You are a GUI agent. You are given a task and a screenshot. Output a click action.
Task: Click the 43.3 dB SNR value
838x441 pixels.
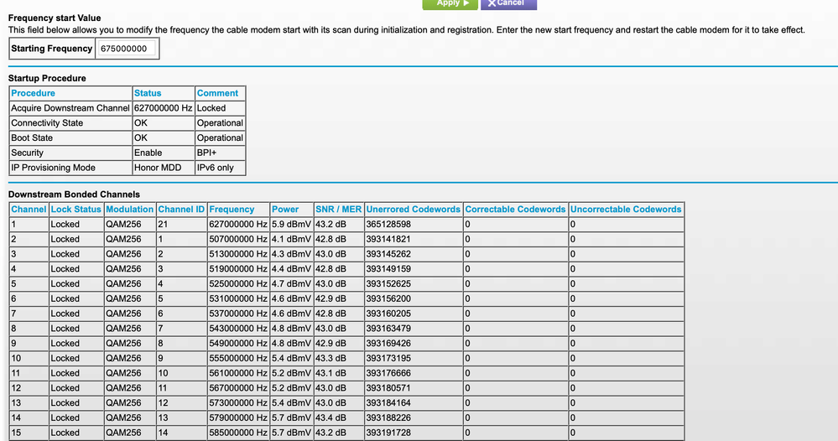(331, 359)
